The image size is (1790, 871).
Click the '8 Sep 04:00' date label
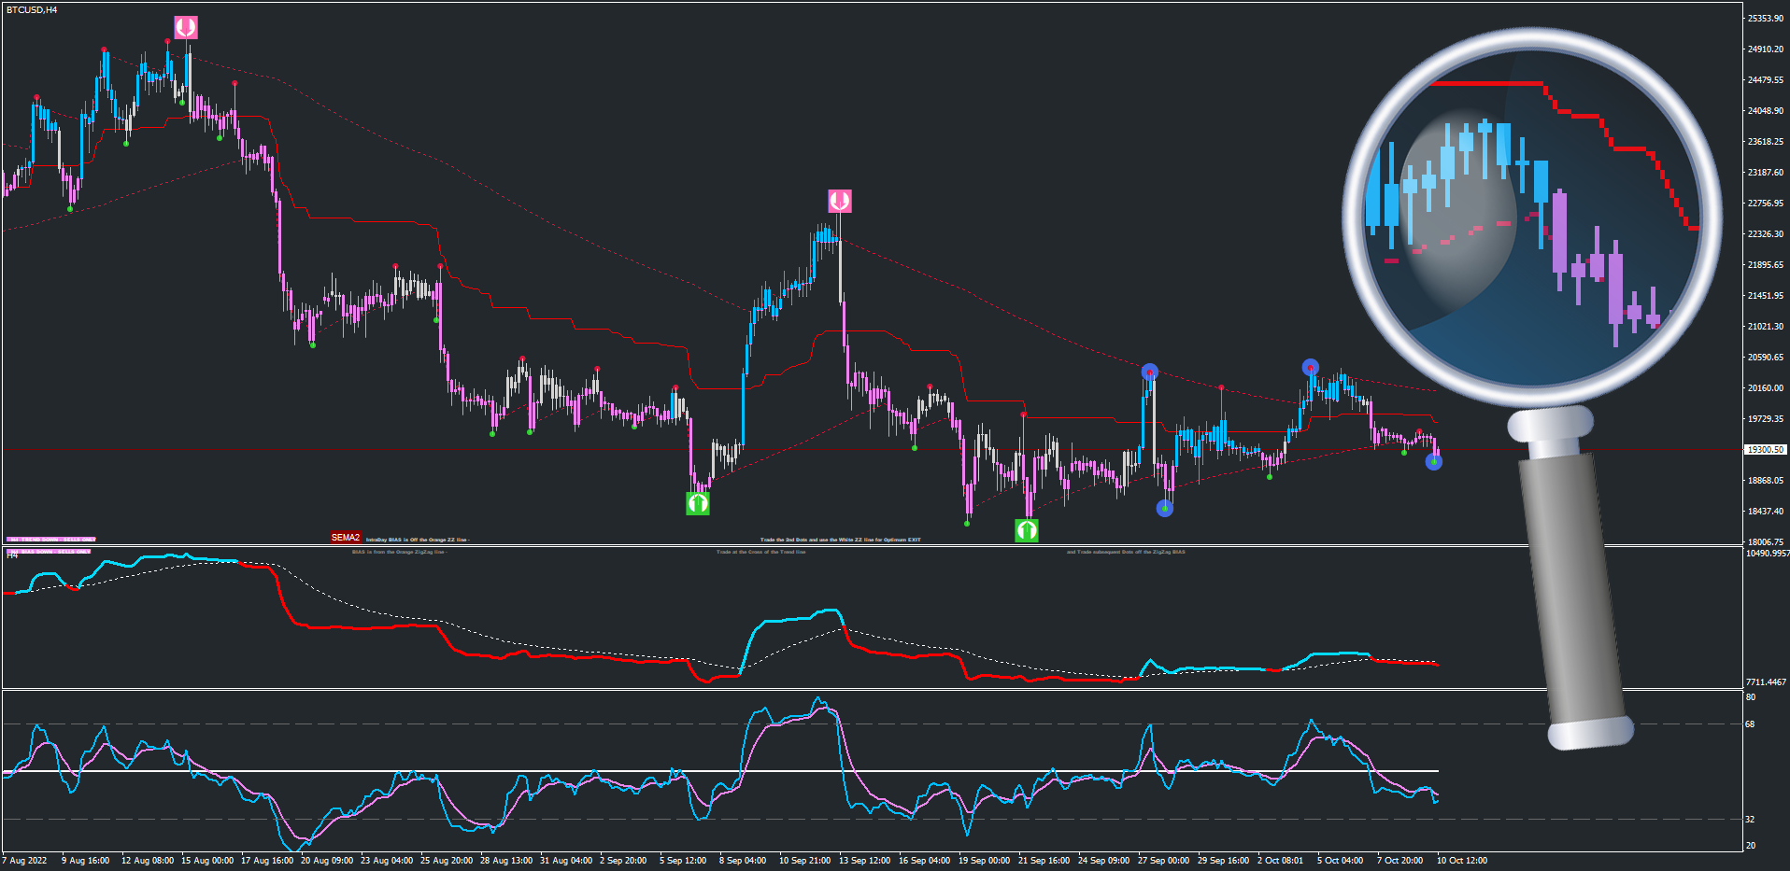pos(743,861)
